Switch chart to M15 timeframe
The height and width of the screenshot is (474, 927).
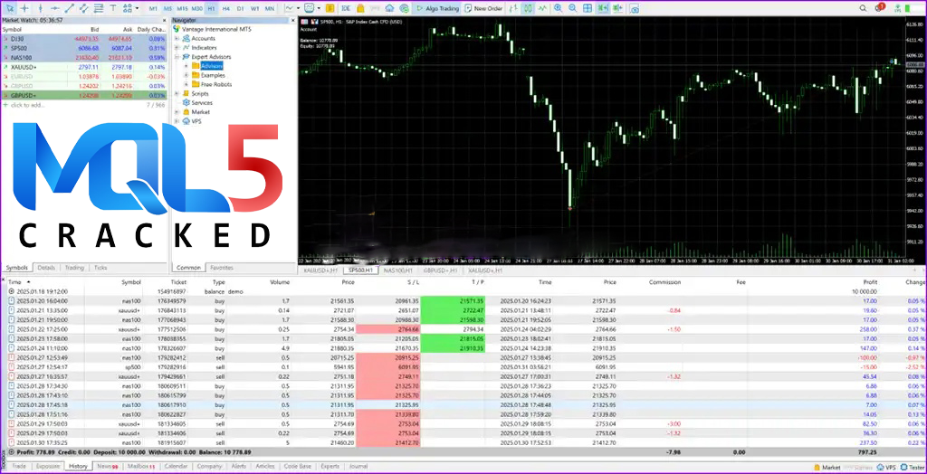[182, 9]
